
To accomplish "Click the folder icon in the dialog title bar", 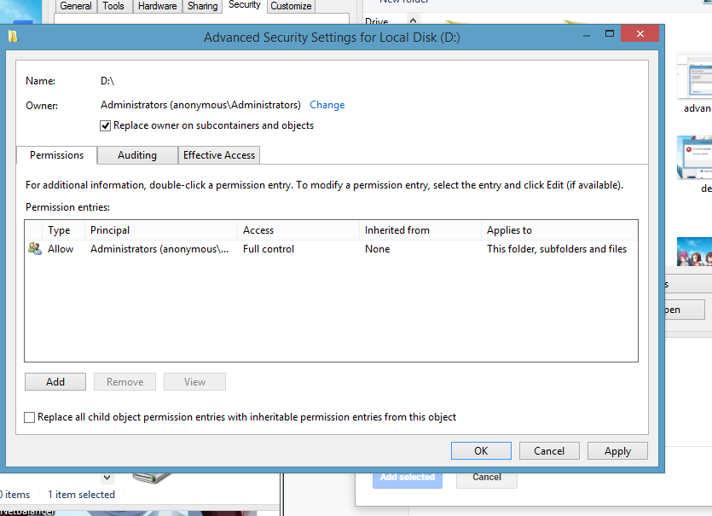I will (13, 37).
